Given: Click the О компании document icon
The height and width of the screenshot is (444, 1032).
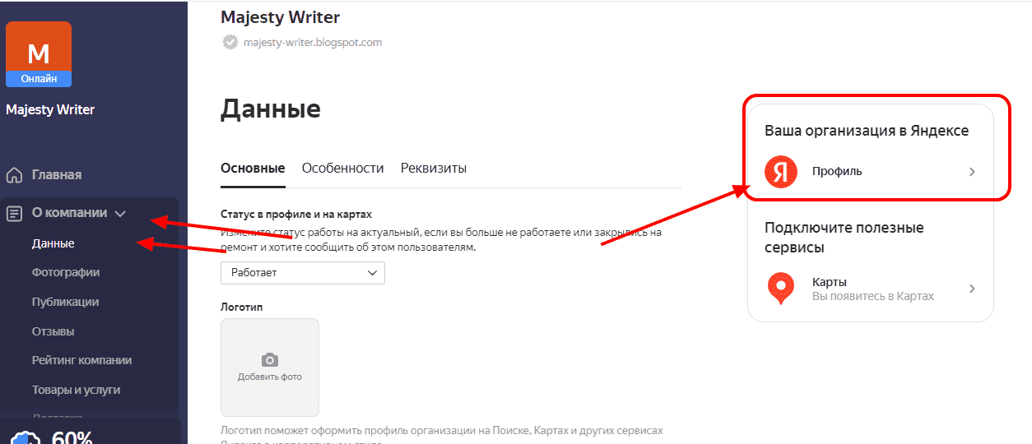Looking at the screenshot, I should (14, 213).
